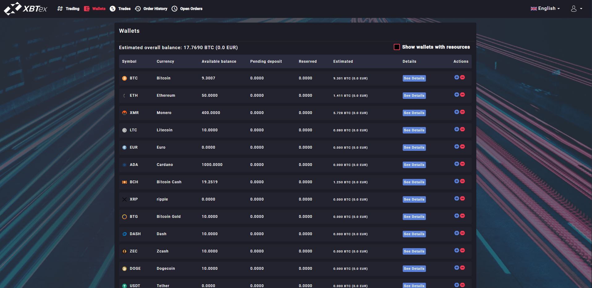Click the withdraw minus icon for EUR
The image size is (592, 288).
(462, 146)
